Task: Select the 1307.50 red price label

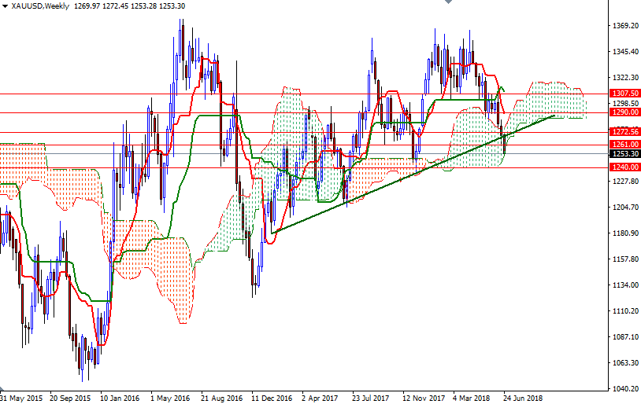Action: [624, 94]
